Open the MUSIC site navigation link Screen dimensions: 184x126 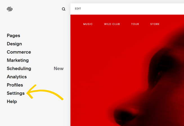tap(88, 24)
